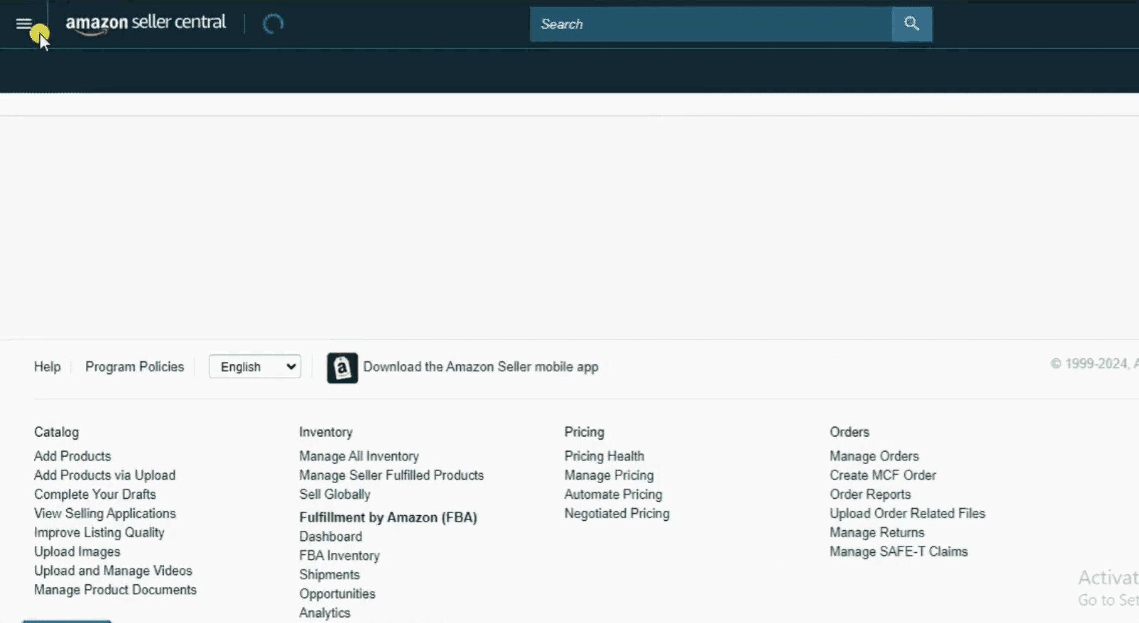Click Sell Globally under Inventory

pos(334,494)
